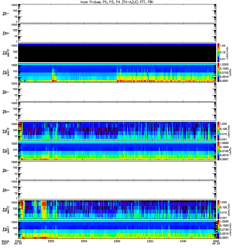Click the the fbk scm1 axis label
This screenshot has width=234, height=250.
pyautogui.click(x=6, y=229)
